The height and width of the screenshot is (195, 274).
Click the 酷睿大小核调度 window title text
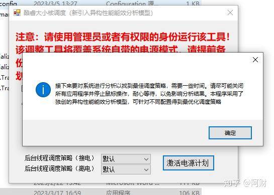88,13
